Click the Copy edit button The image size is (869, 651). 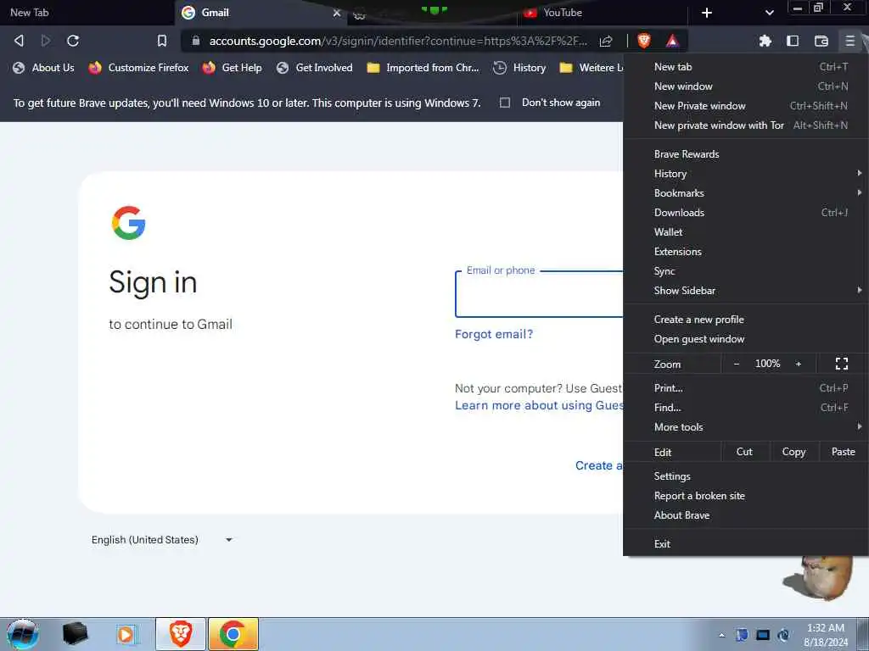tap(793, 452)
